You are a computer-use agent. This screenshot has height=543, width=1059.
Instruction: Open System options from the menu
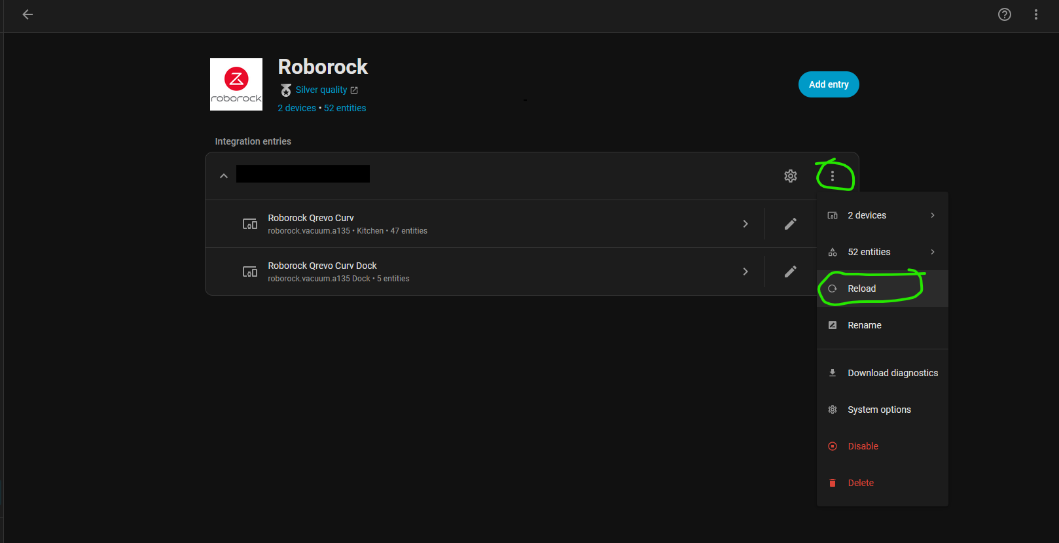882,410
